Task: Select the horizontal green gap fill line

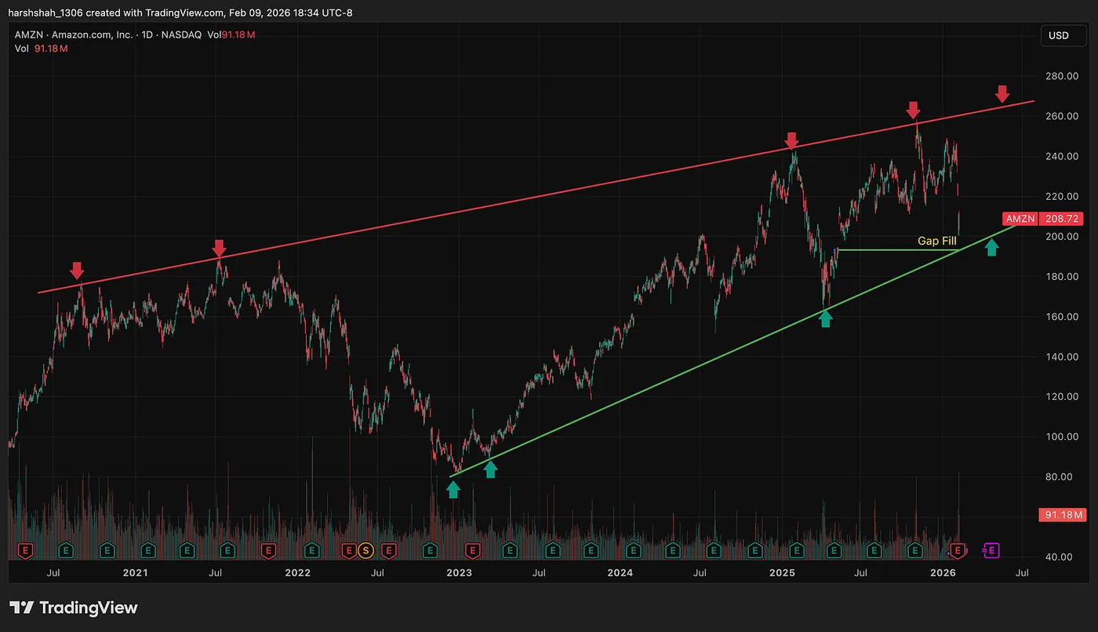Action: click(x=898, y=250)
